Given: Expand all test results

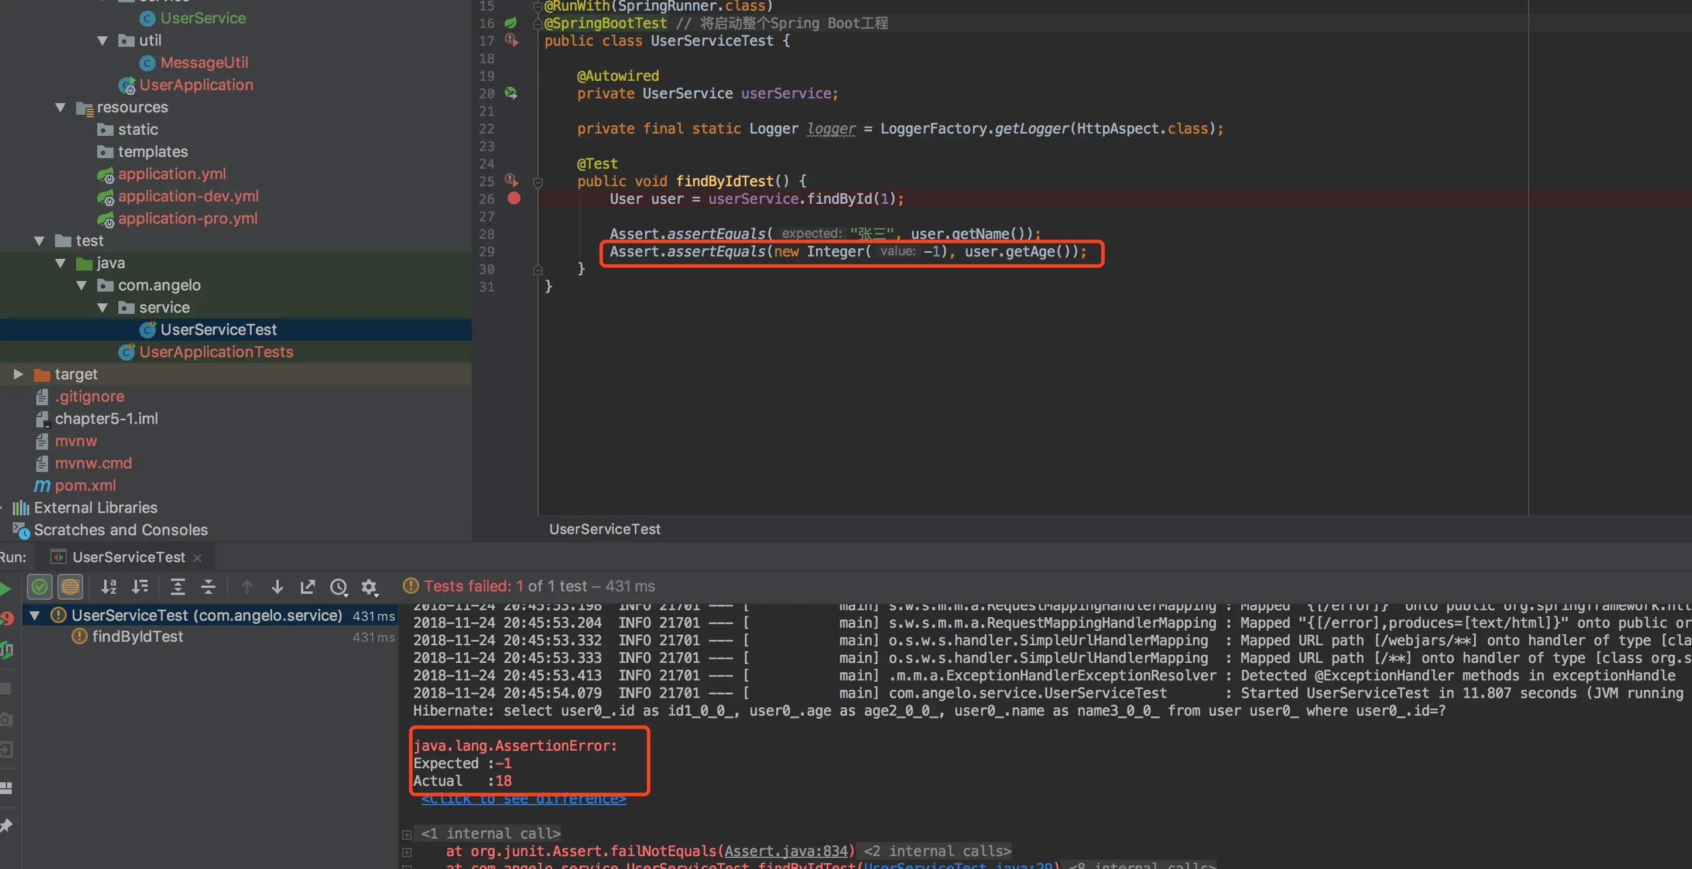Looking at the screenshot, I should (x=177, y=587).
